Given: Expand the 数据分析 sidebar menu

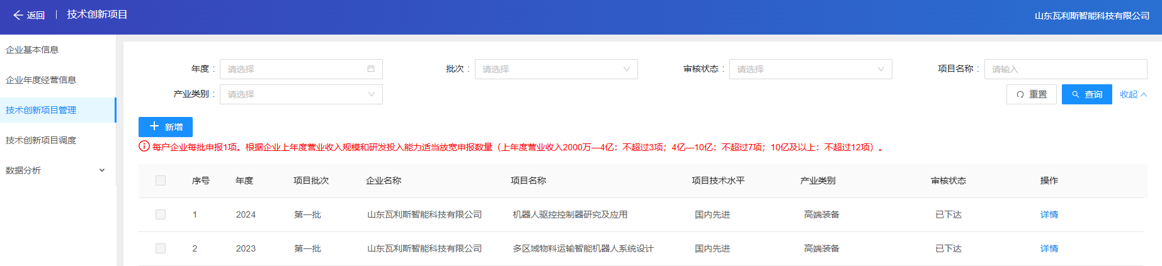Looking at the screenshot, I should point(55,170).
